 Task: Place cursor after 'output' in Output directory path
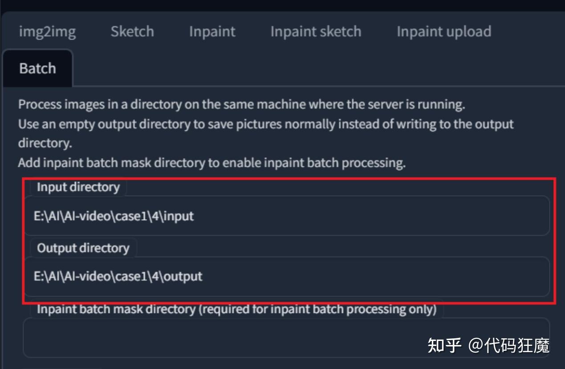tap(203, 277)
